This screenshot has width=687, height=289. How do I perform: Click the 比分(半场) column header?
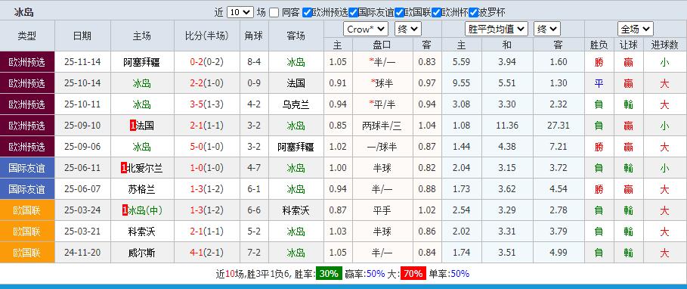point(207,36)
